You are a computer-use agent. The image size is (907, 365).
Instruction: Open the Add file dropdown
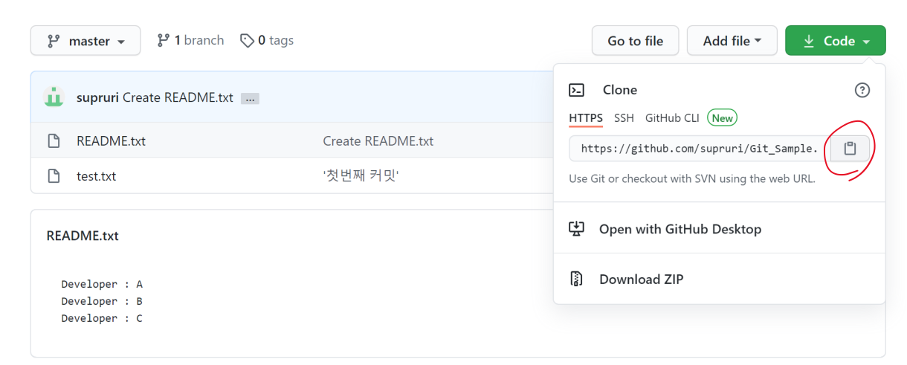732,41
